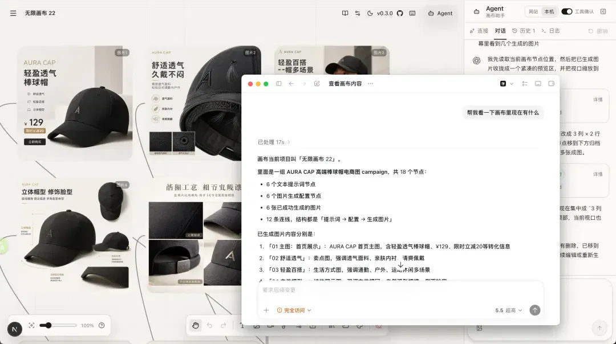Send message with the round arrow button
Viewport: 616px width, 344px height.
[x=534, y=310]
